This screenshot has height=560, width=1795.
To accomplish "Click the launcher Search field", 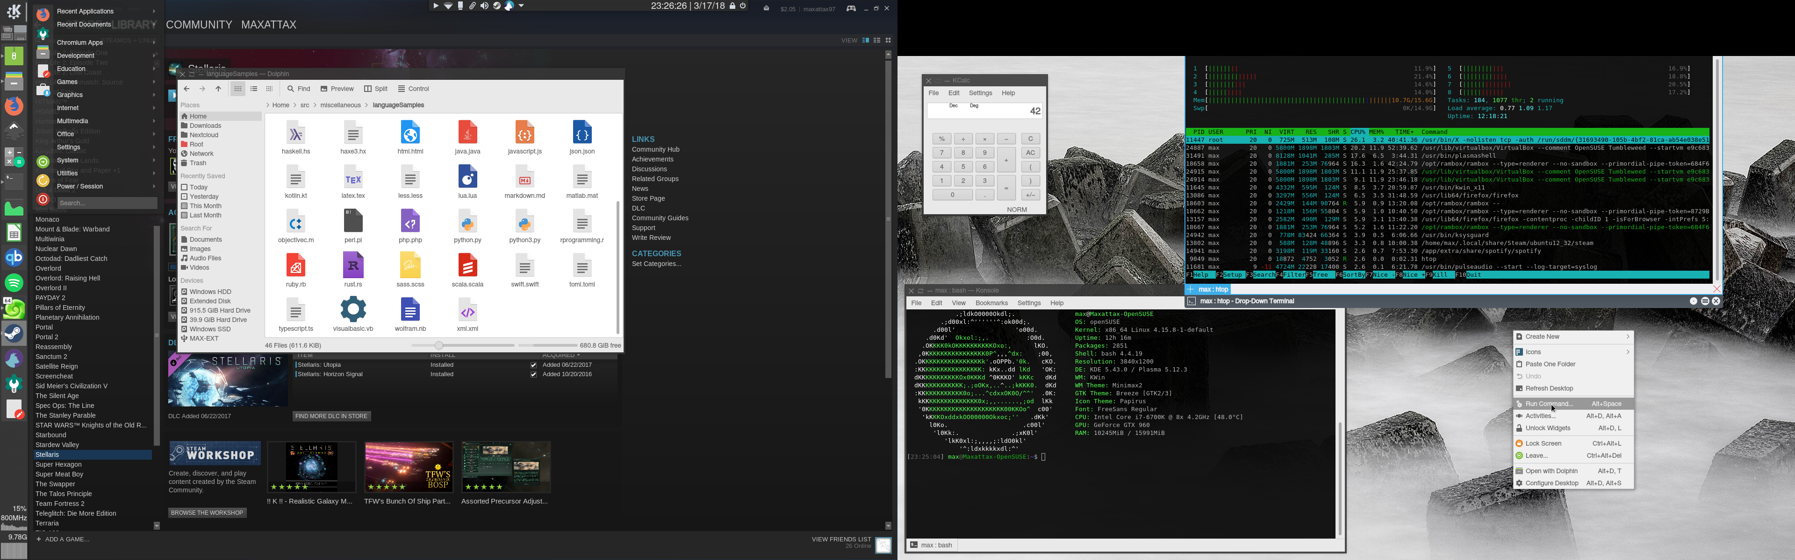I will (108, 203).
